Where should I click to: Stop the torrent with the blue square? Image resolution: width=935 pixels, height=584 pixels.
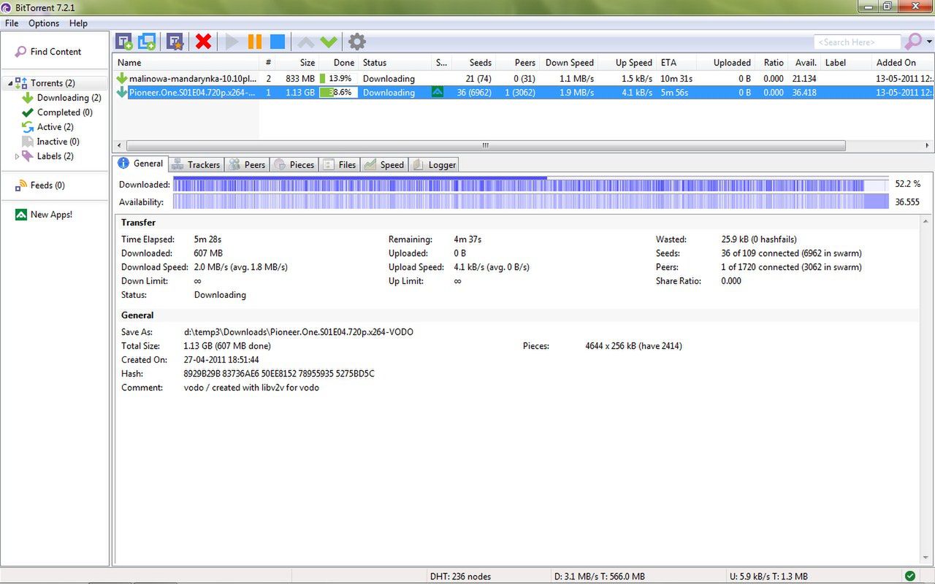278,42
